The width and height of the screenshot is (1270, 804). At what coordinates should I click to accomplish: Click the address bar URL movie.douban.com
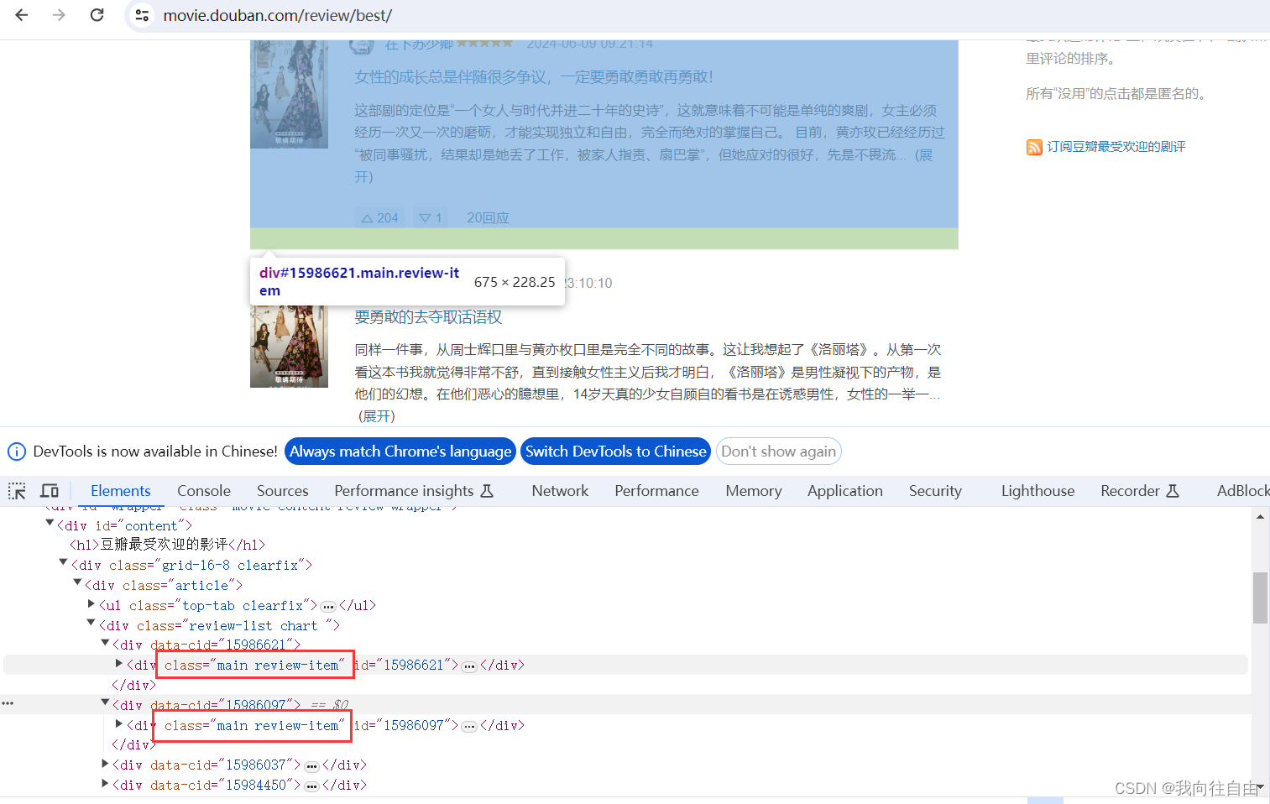coord(277,15)
